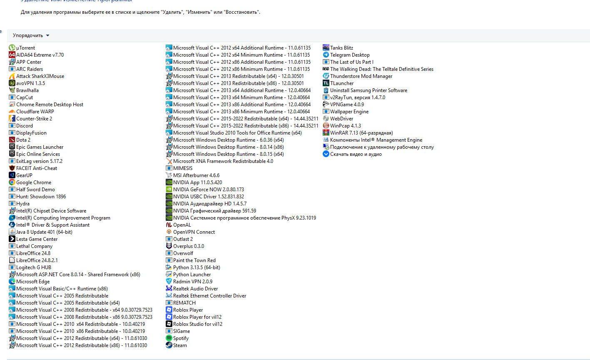Select The Last of Us Part I
This screenshot has height=360, width=590.
coord(349,62)
